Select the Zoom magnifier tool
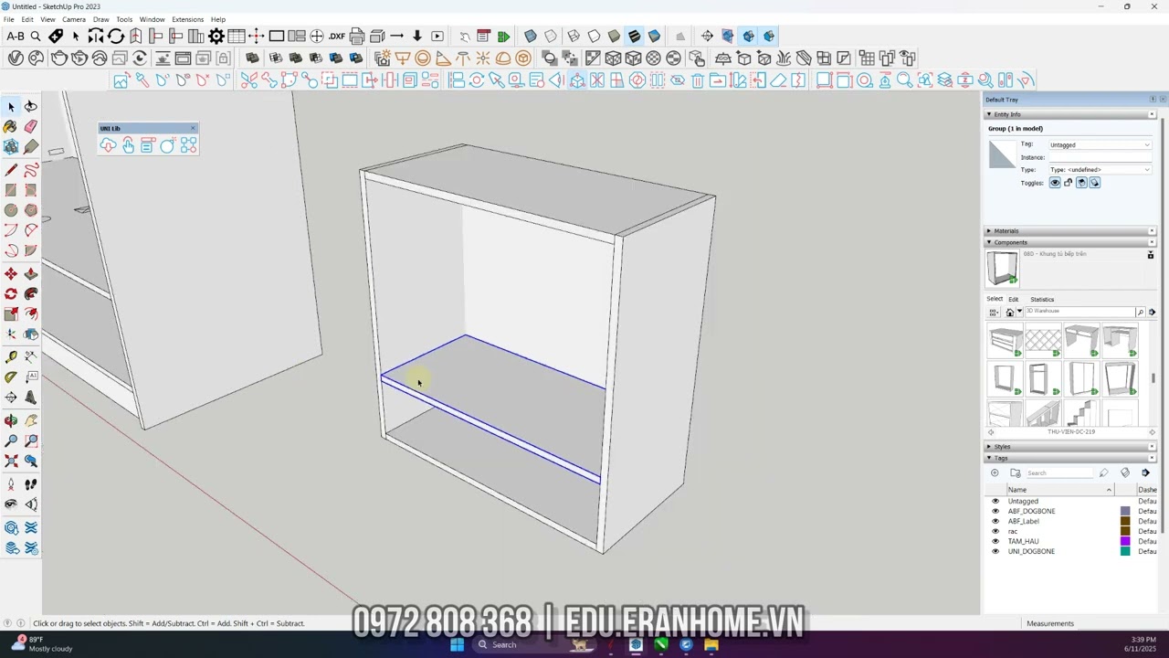This screenshot has width=1169, height=658. [x=11, y=440]
